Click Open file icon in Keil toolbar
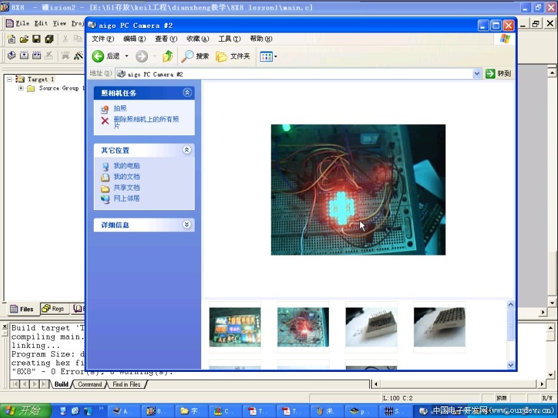 coord(24,39)
